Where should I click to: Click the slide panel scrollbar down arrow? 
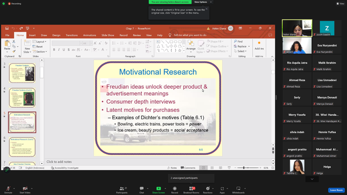coord(42,163)
